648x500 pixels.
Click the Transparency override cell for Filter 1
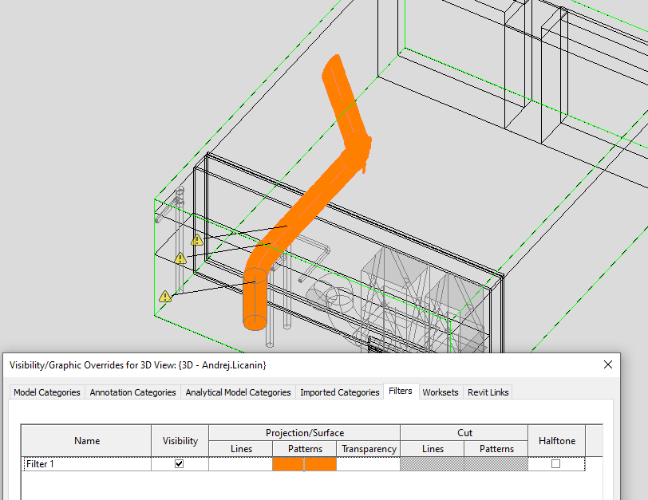tap(368, 463)
